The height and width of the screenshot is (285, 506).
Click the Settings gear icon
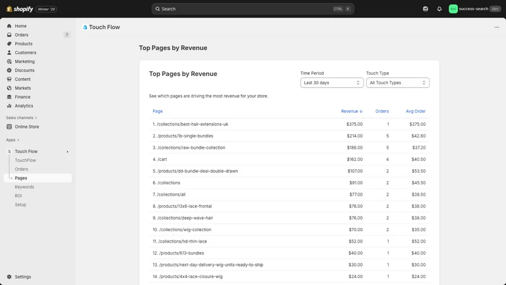pos(9,277)
